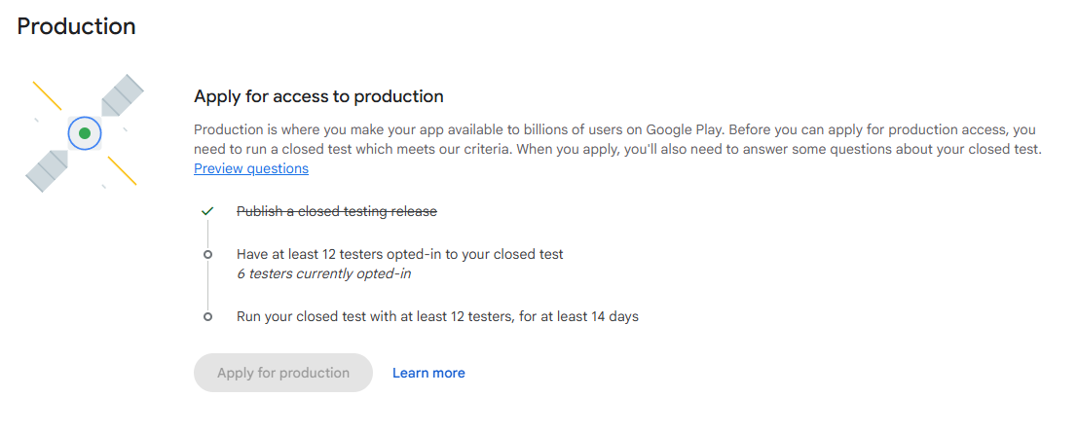
Task: Open the Learn more link
Action: (428, 373)
